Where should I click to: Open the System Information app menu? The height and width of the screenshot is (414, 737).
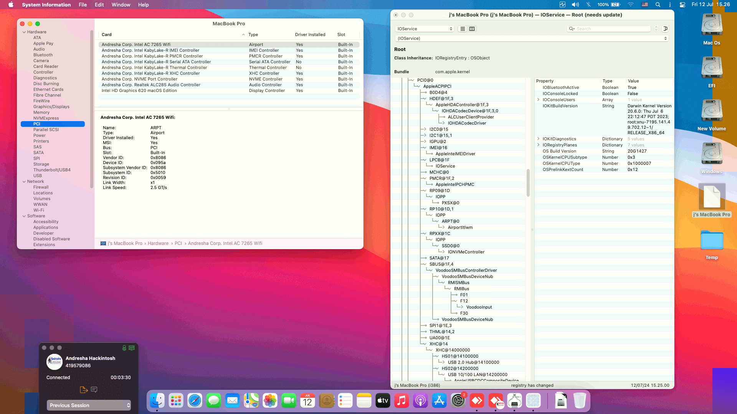click(x=46, y=5)
